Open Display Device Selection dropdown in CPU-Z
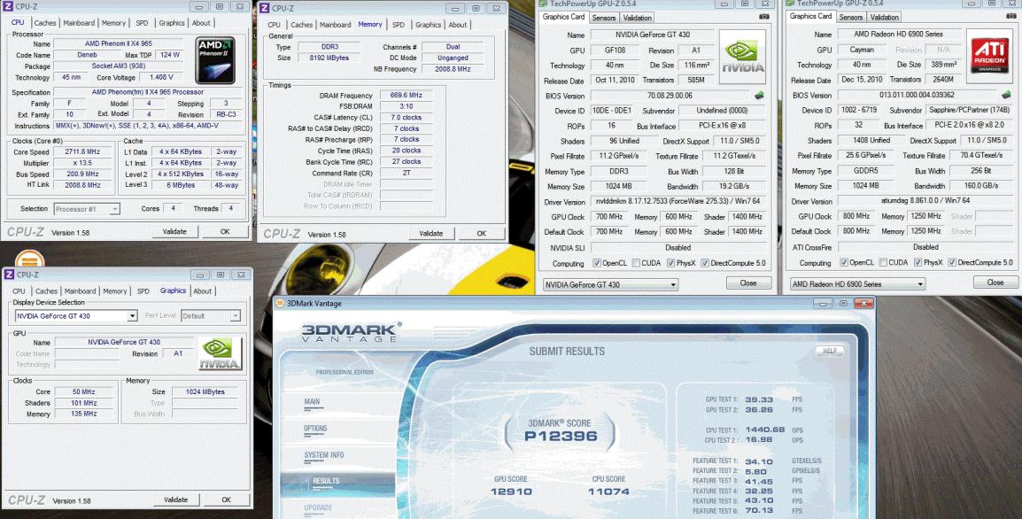Viewport: 1022px width, 519px height. pos(76,315)
